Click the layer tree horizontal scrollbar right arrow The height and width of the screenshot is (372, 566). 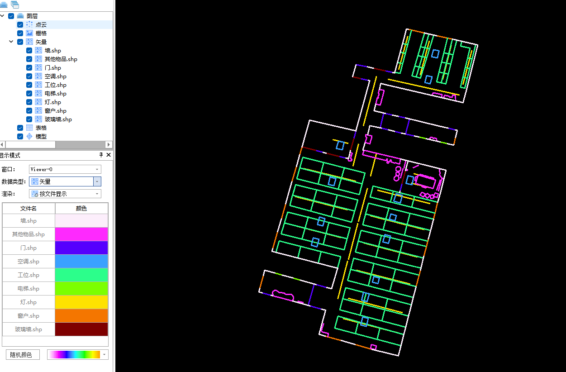[x=109, y=145]
